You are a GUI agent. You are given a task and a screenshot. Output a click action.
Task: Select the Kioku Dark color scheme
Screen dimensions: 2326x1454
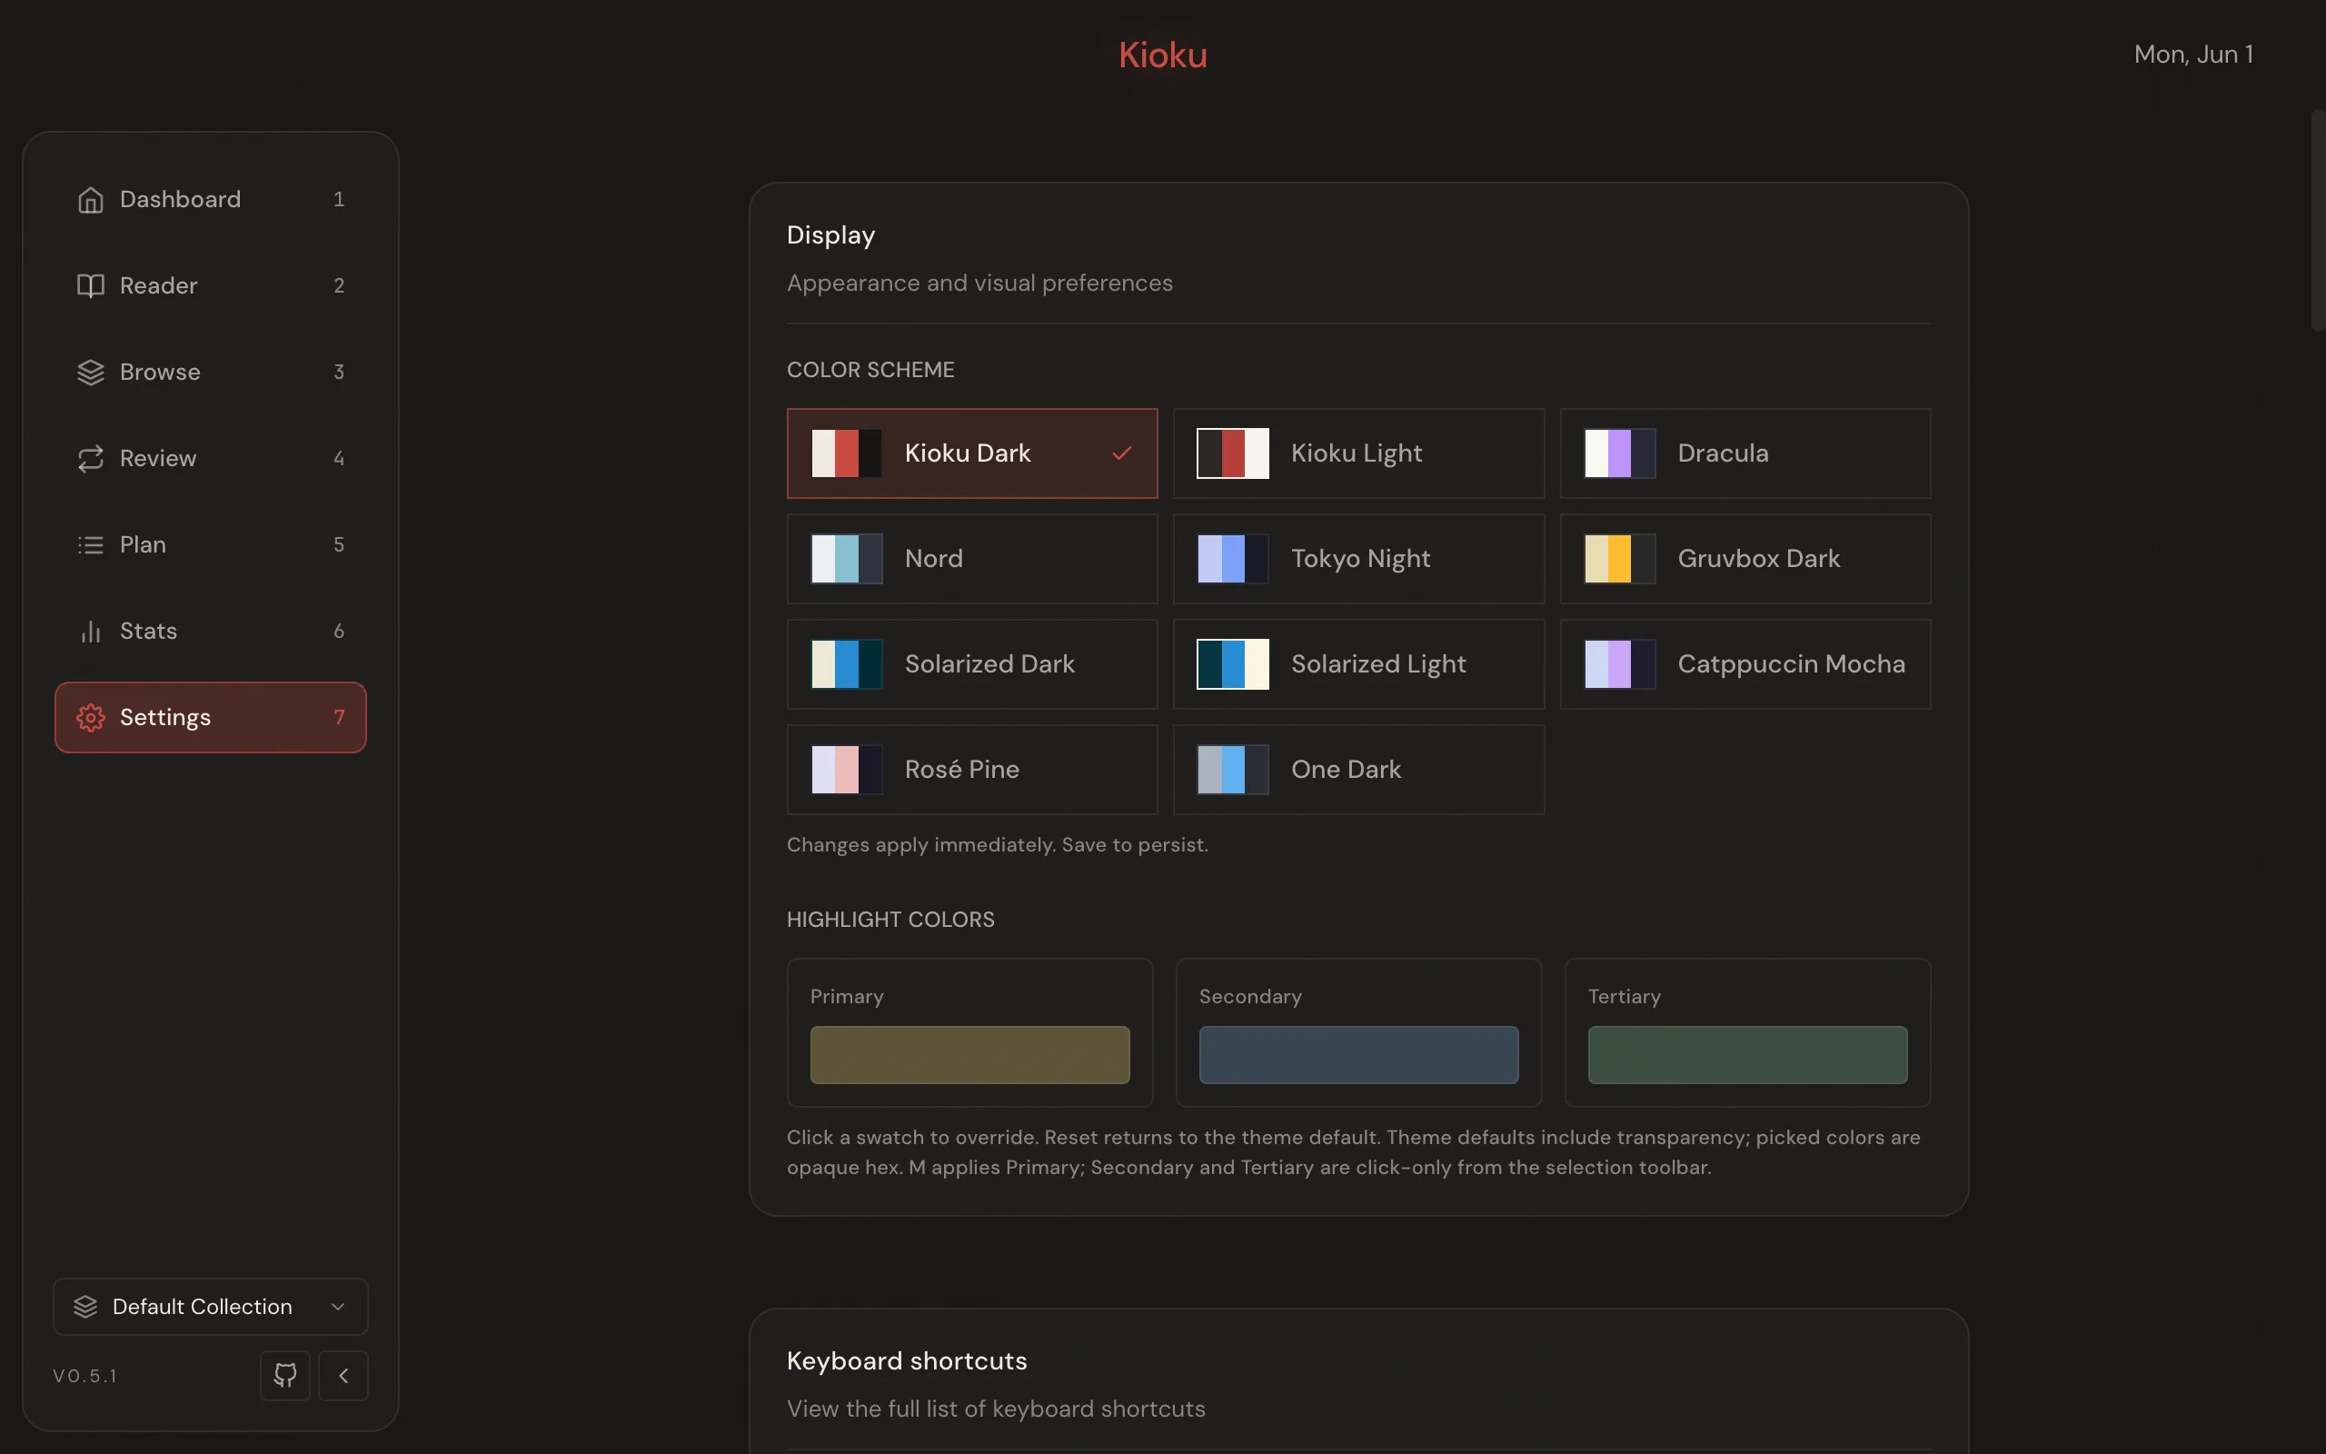point(971,453)
